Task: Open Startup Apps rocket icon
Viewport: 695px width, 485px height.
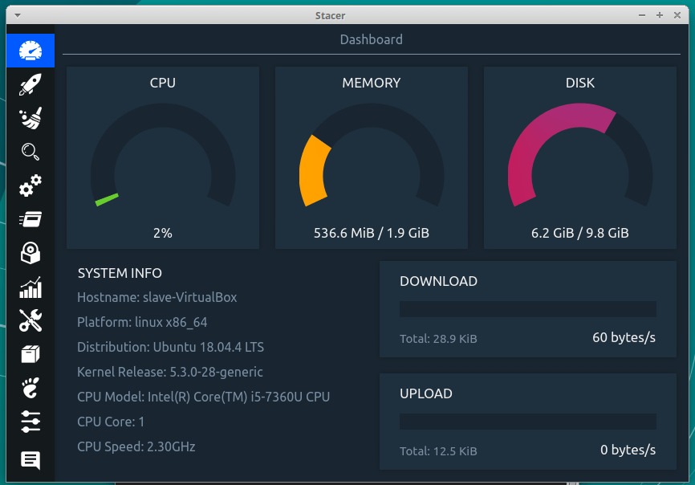Action: tap(30, 84)
